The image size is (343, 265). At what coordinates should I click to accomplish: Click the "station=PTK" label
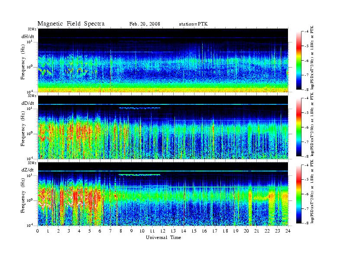click(193, 24)
